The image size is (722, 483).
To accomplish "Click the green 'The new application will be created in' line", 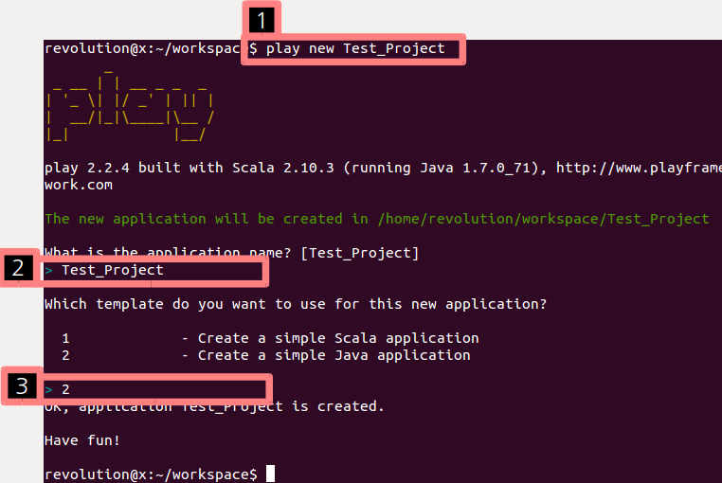I will (x=377, y=219).
